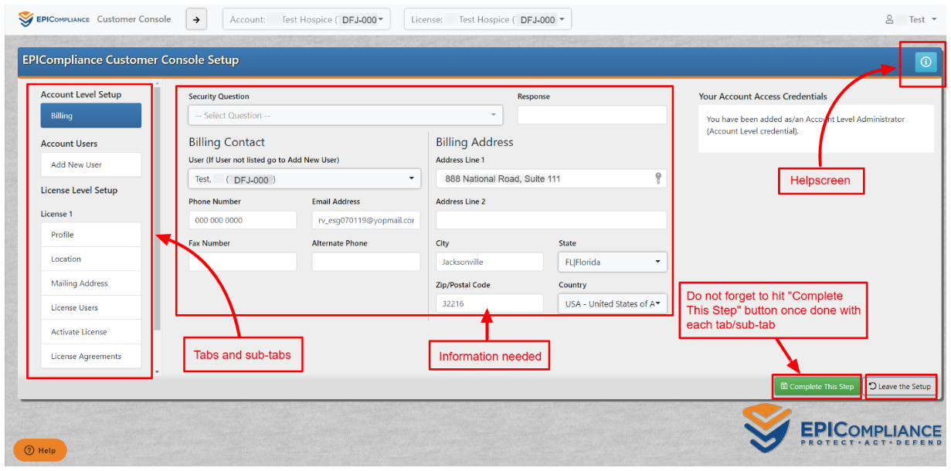Open the help screen info icon
Image resolution: width=951 pixels, height=471 pixels.
click(x=926, y=62)
